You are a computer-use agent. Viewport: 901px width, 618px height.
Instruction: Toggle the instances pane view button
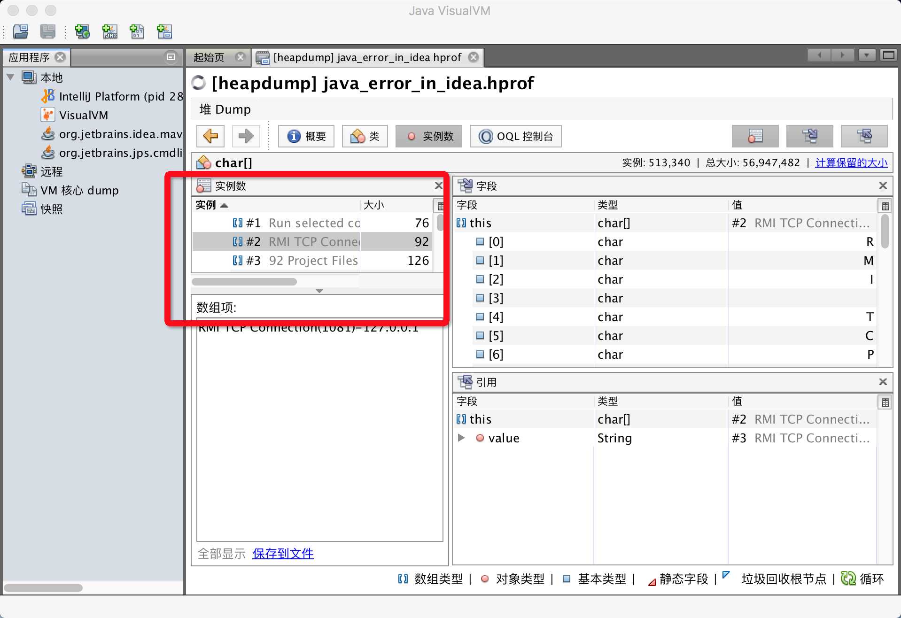[x=755, y=136]
